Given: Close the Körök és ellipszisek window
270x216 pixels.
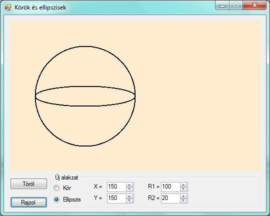Looking at the screenshot, I should click(254, 5).
